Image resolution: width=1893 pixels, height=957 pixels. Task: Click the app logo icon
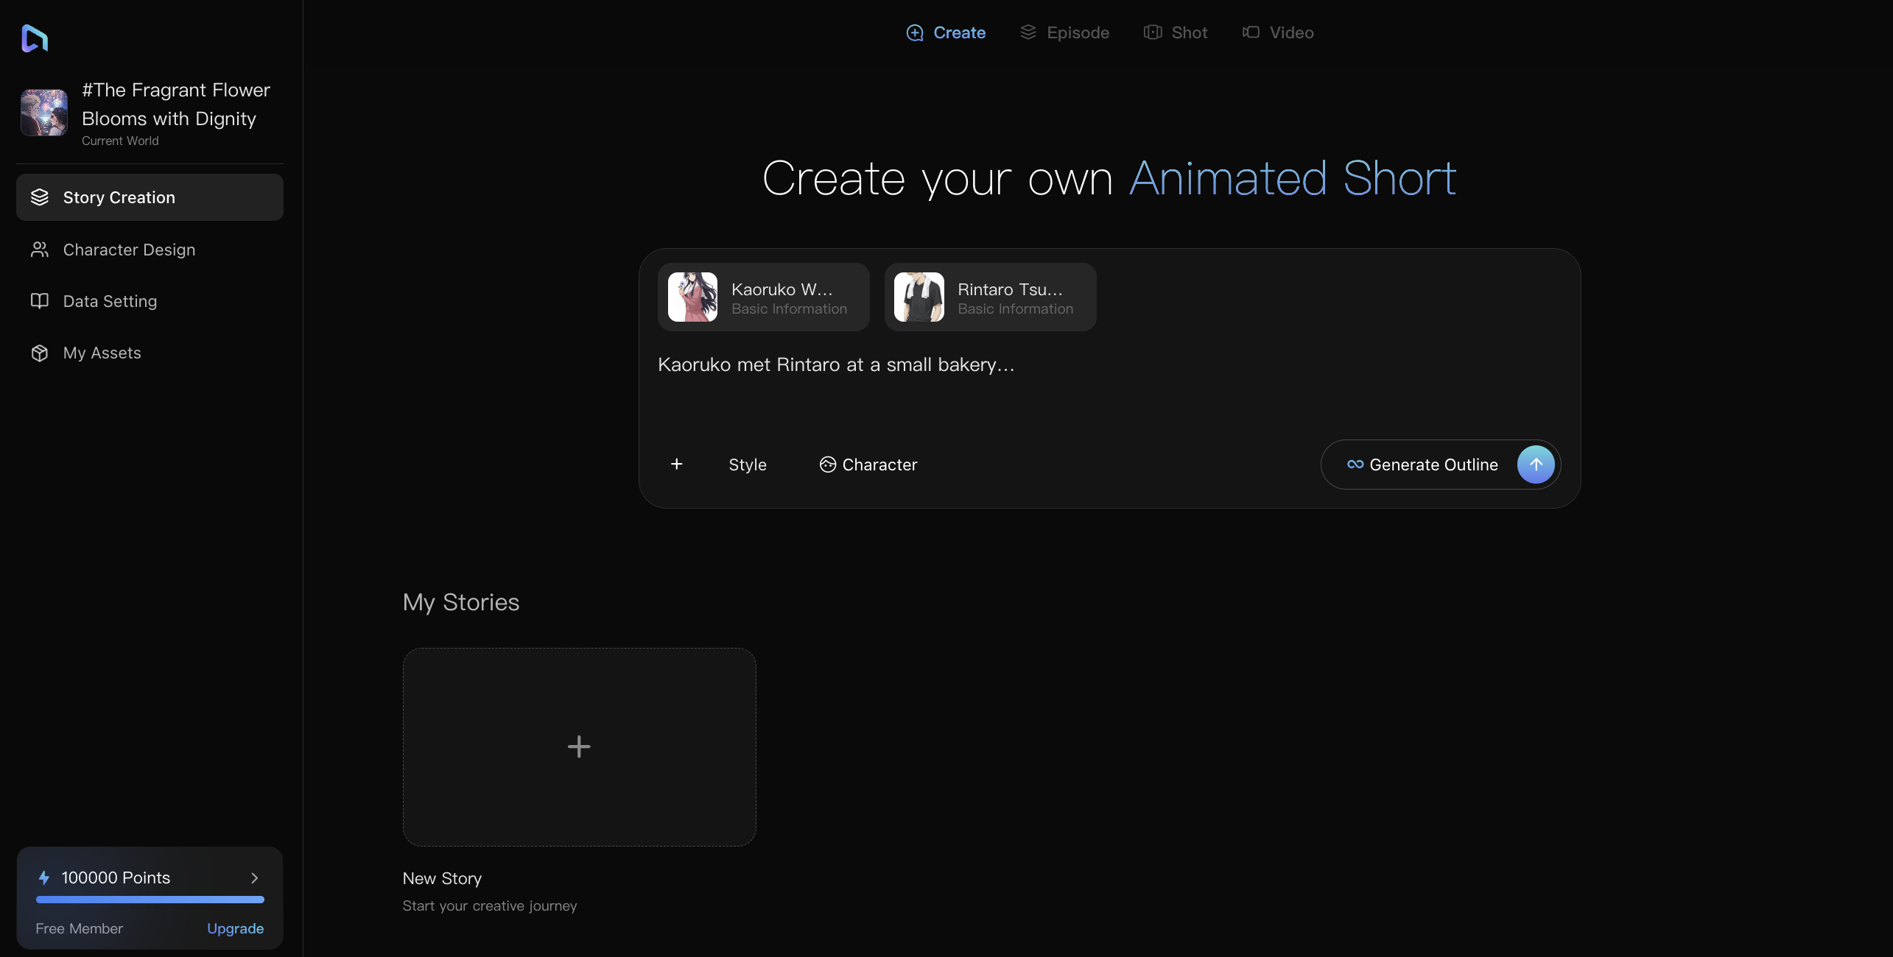(x=35, y=38)
